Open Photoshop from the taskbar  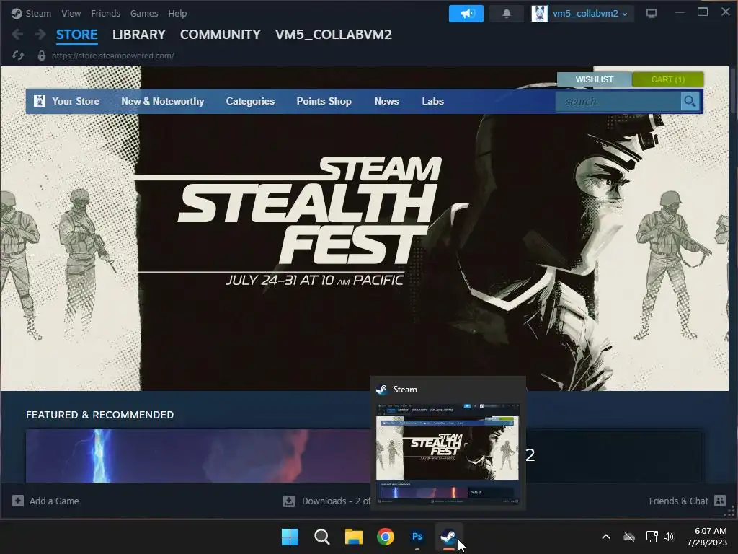click(x=417, y=537)
